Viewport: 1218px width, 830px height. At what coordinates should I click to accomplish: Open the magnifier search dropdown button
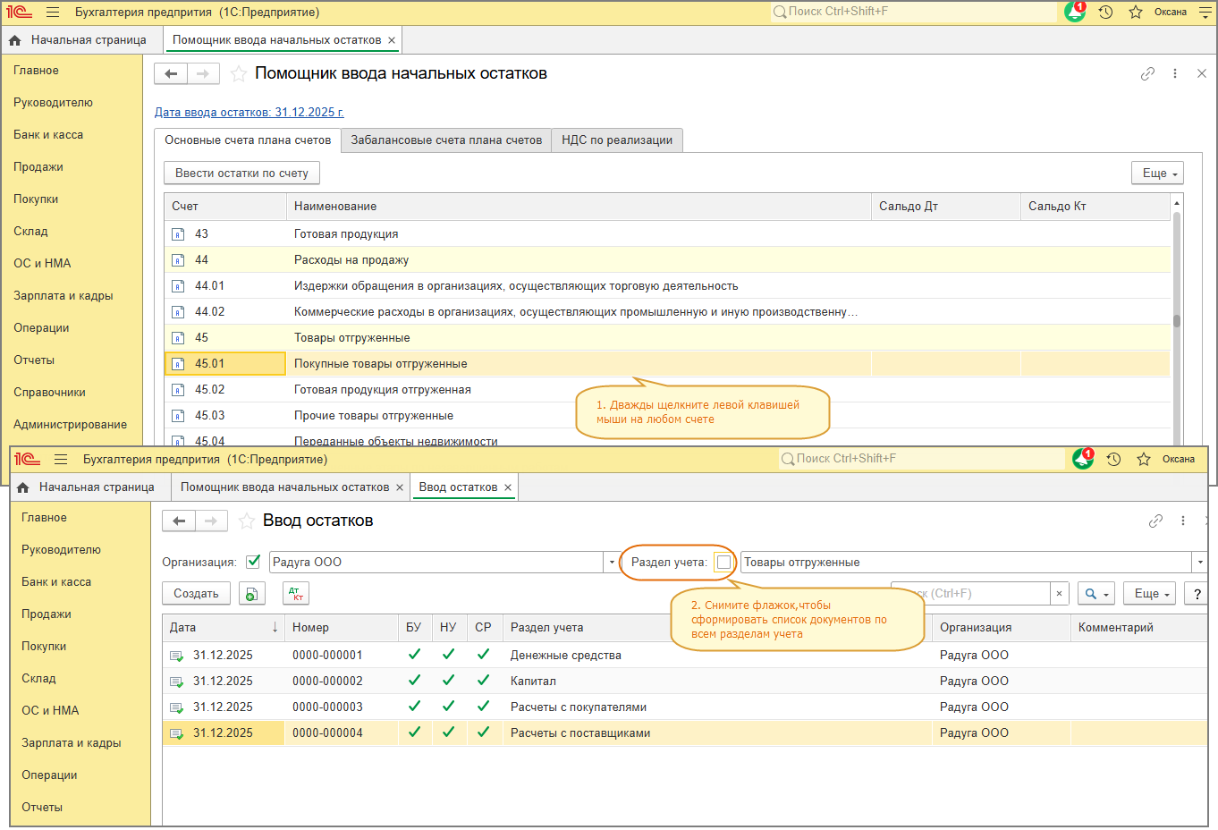click(1096, 594)
